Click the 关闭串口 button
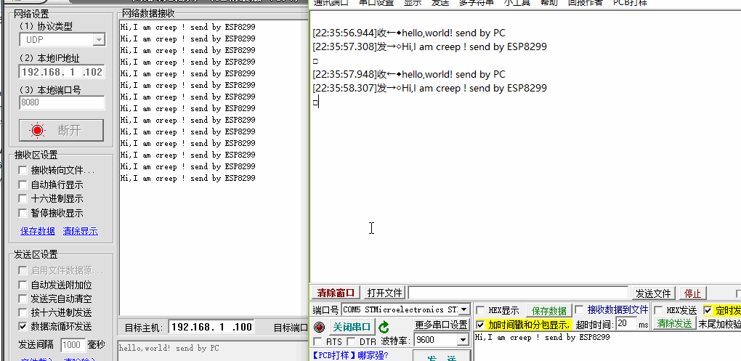Image resolution: width=741 pixels, height=361 pixels. click(x=352, y=327)
